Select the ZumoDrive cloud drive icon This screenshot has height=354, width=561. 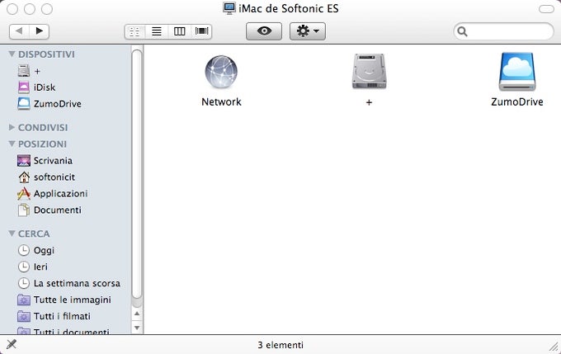517,72
